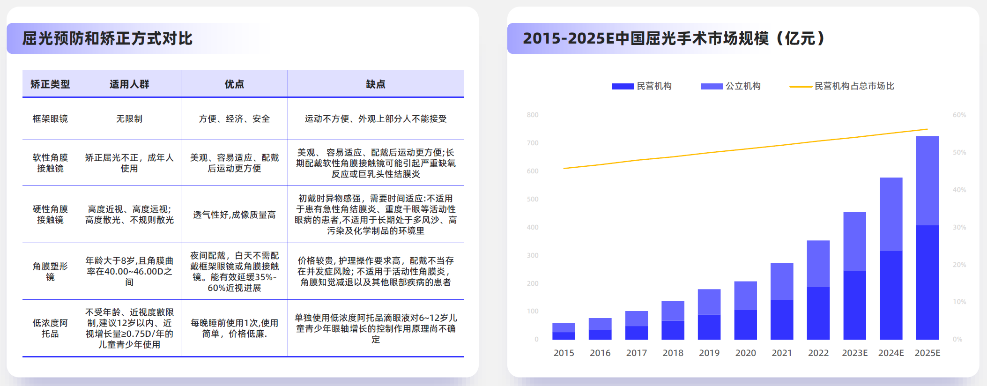Click the 每晚睡前使用1次 cell
Viewport: 987px width, 386px height.
(234, 328)
